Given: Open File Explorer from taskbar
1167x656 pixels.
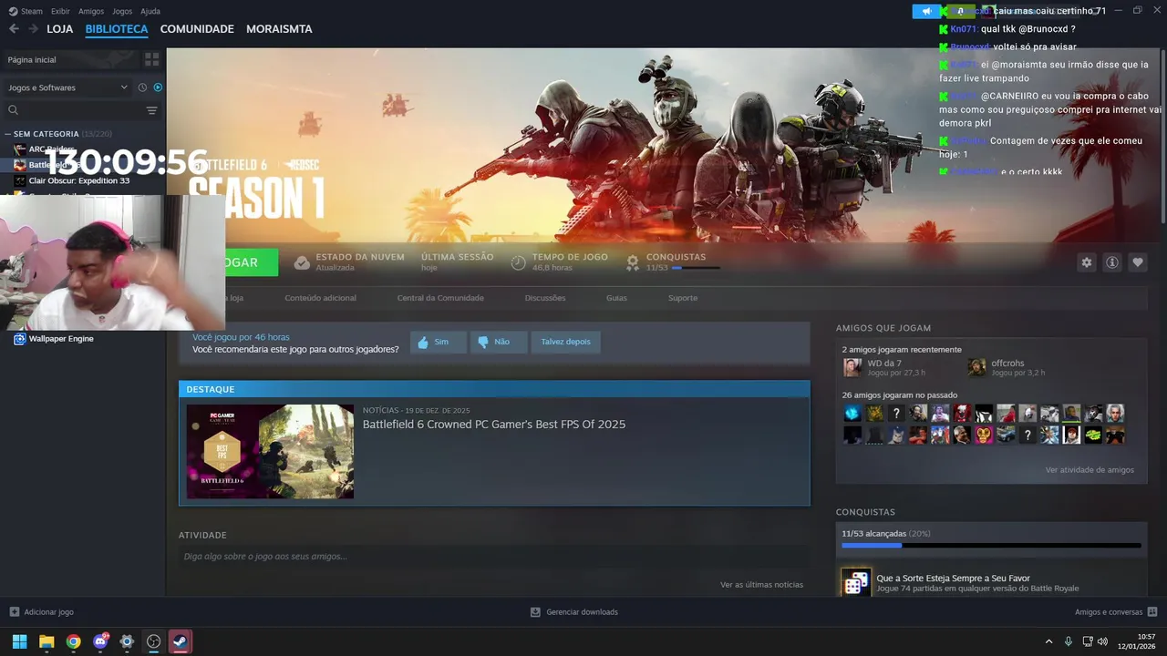Looking at the screenshot, I should coord(46,641).
